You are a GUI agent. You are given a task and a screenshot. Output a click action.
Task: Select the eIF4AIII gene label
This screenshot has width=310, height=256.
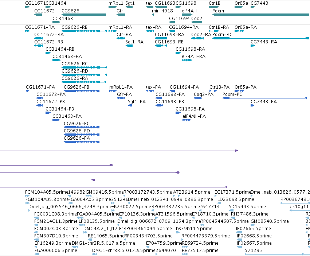[189, 11]
